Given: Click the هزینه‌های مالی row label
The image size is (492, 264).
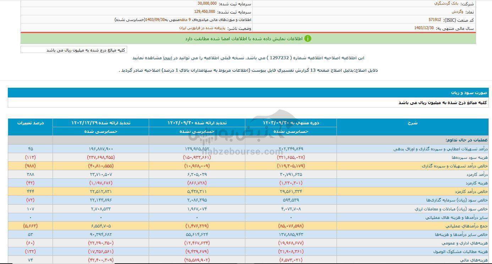Looking at the screenshot, I should [475, 260].
